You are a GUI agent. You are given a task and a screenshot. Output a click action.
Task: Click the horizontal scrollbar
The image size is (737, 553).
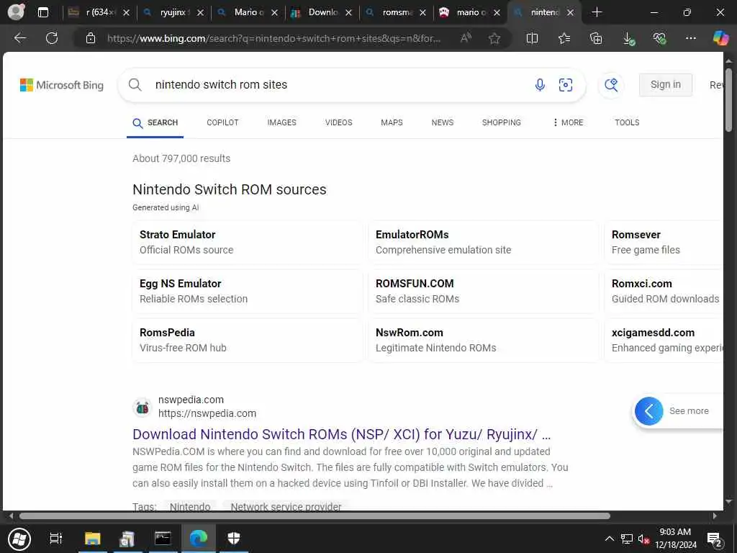tap(314, 516)
